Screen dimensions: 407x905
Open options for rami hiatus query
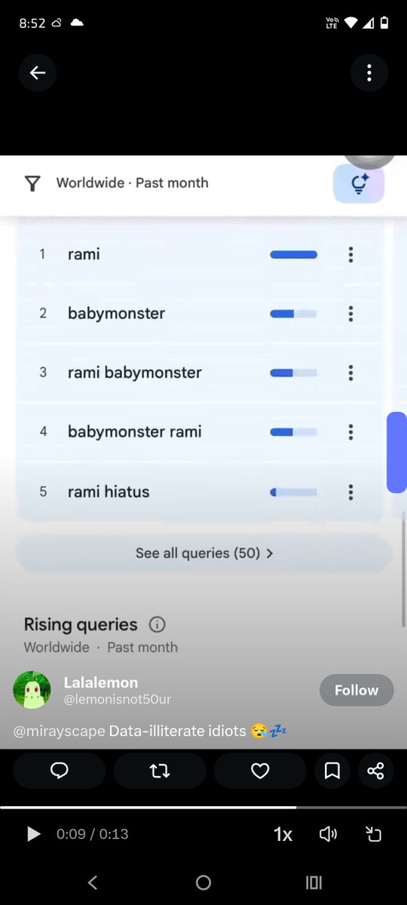[x=350, y=492]
